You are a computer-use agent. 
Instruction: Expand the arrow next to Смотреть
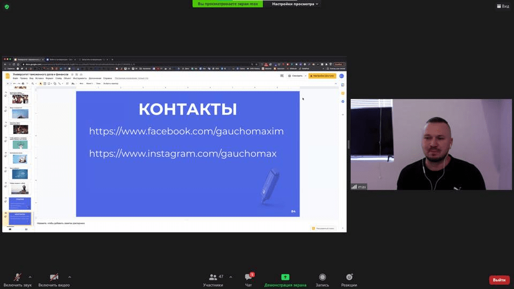[306, 75]
